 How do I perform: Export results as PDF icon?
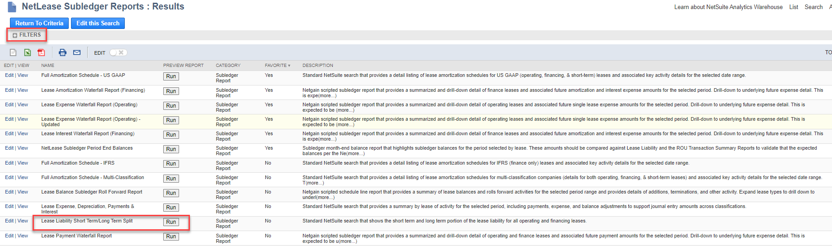click(41, 52)
